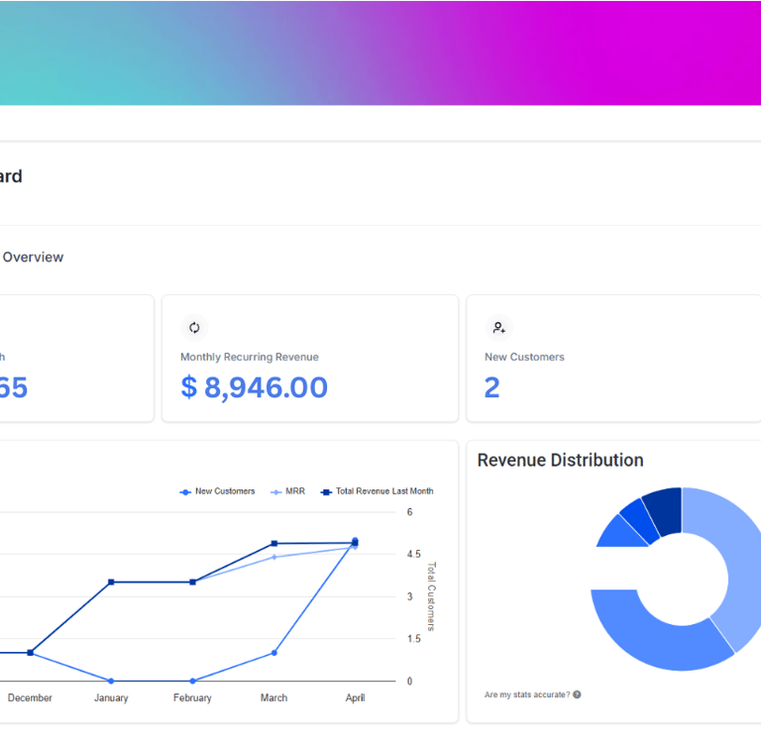This screenshot has width=761, height=743.
Task: Click the March MRR data point
Action: (x=274, y=557)
